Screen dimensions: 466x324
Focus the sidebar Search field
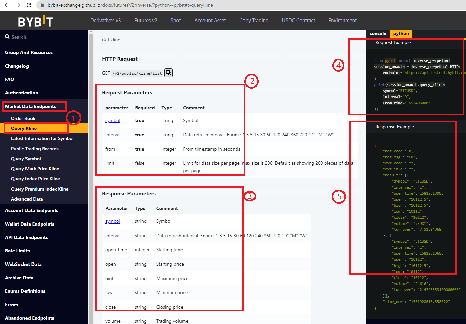click(x=46, y=37)
